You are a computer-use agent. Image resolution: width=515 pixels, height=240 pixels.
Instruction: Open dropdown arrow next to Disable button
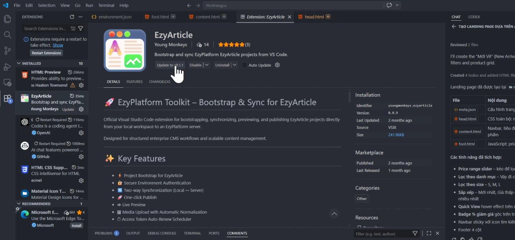[x=207, y=65]
